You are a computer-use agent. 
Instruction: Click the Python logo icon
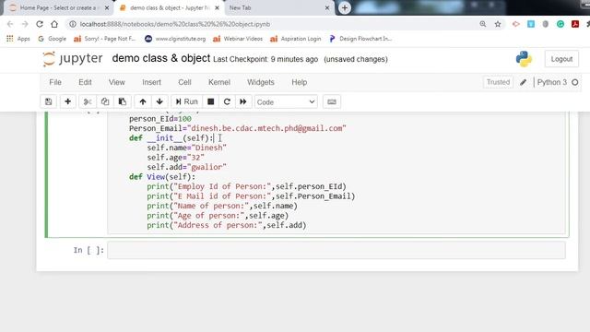[x=524, y=59]
